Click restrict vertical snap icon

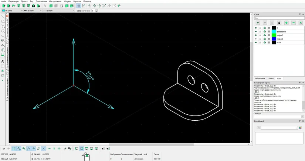pyautogui.click(x=54, y=148)
